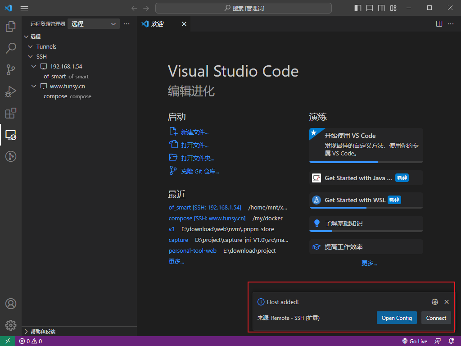Click Open Config in the notification
The width and height of the screenshot is (461, 346).
[397, 318]
